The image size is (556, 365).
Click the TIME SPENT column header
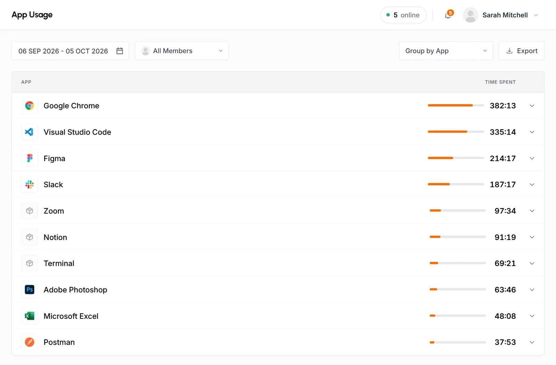tap(500, 82)
